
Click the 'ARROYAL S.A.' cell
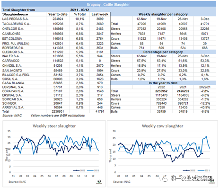(x=13, y=107)
